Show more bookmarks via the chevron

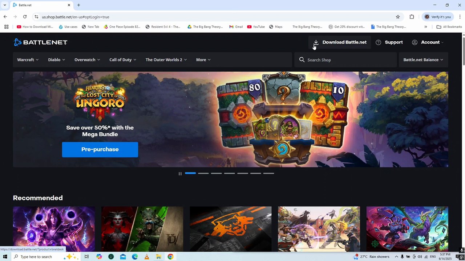tap(426, 27)
